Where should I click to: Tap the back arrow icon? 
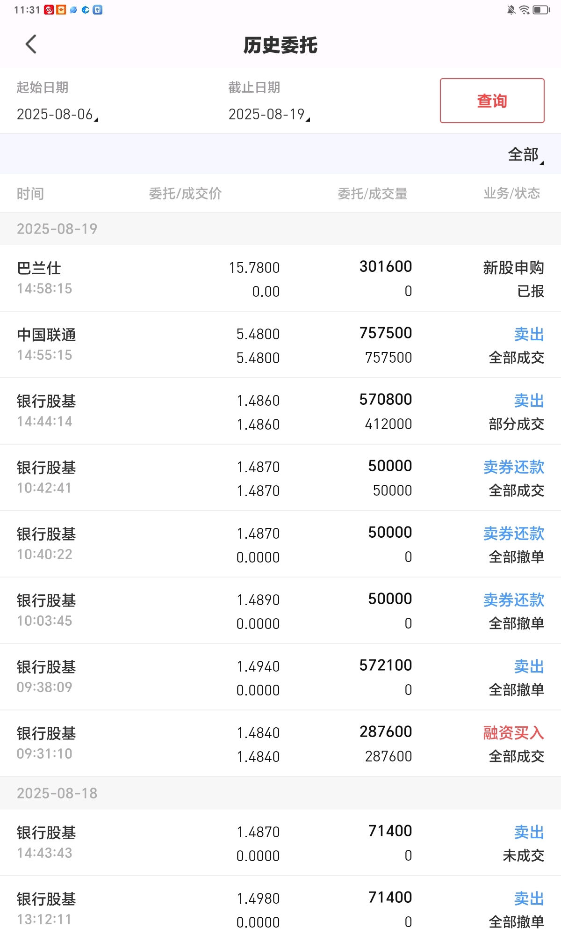[31, 44]
